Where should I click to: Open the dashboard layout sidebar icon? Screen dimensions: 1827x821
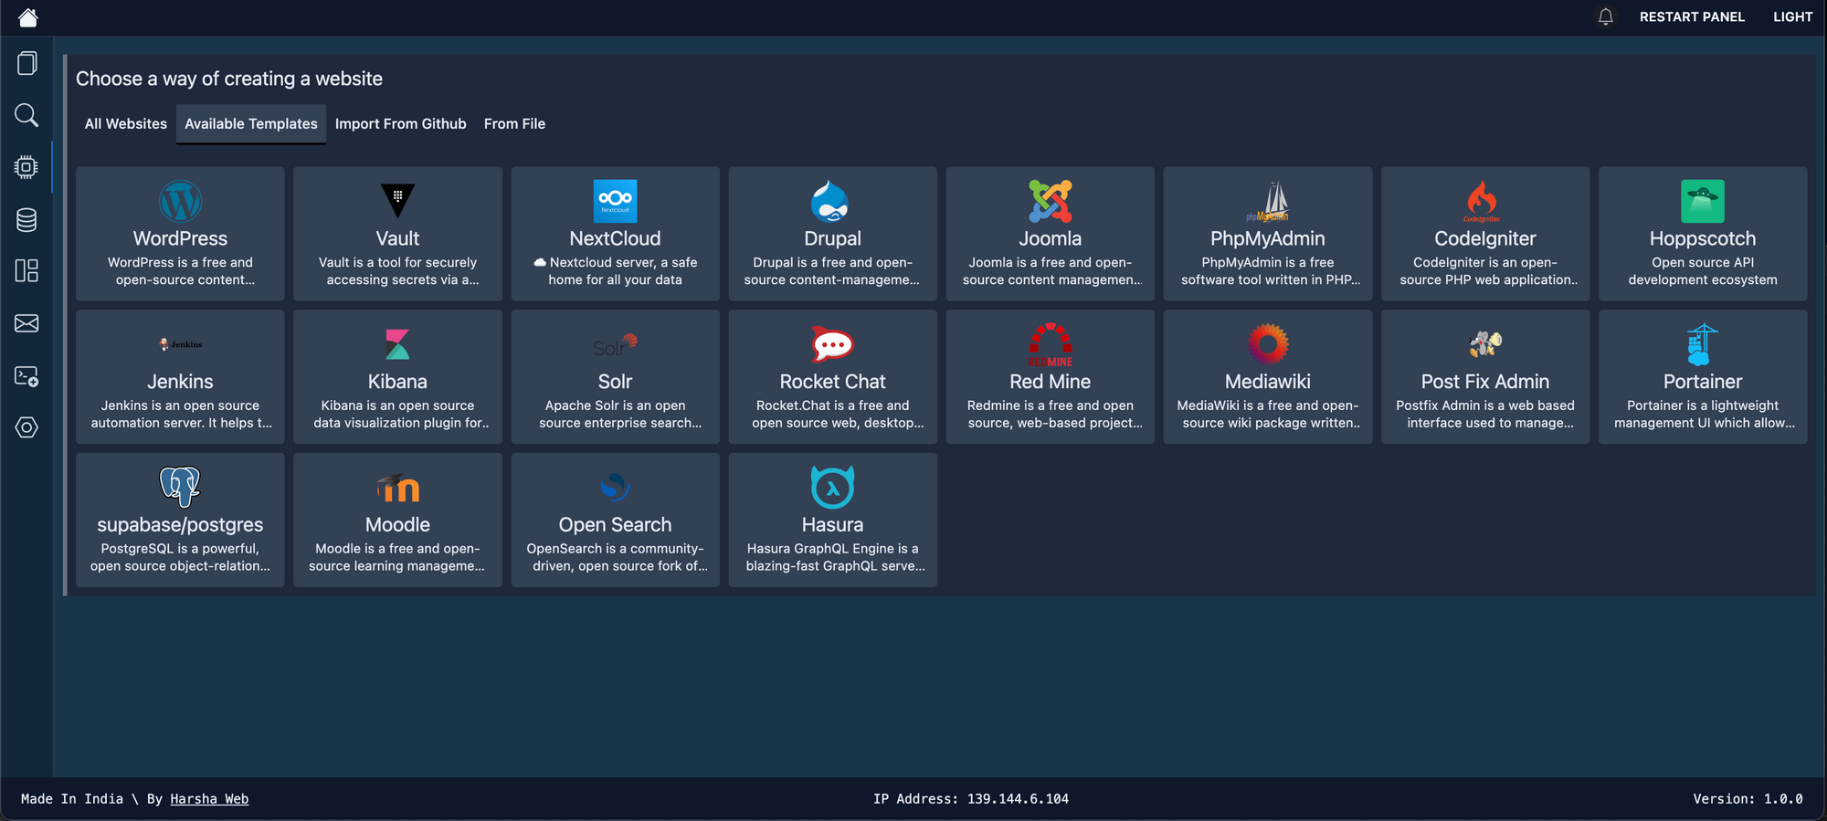click(26, 271)
